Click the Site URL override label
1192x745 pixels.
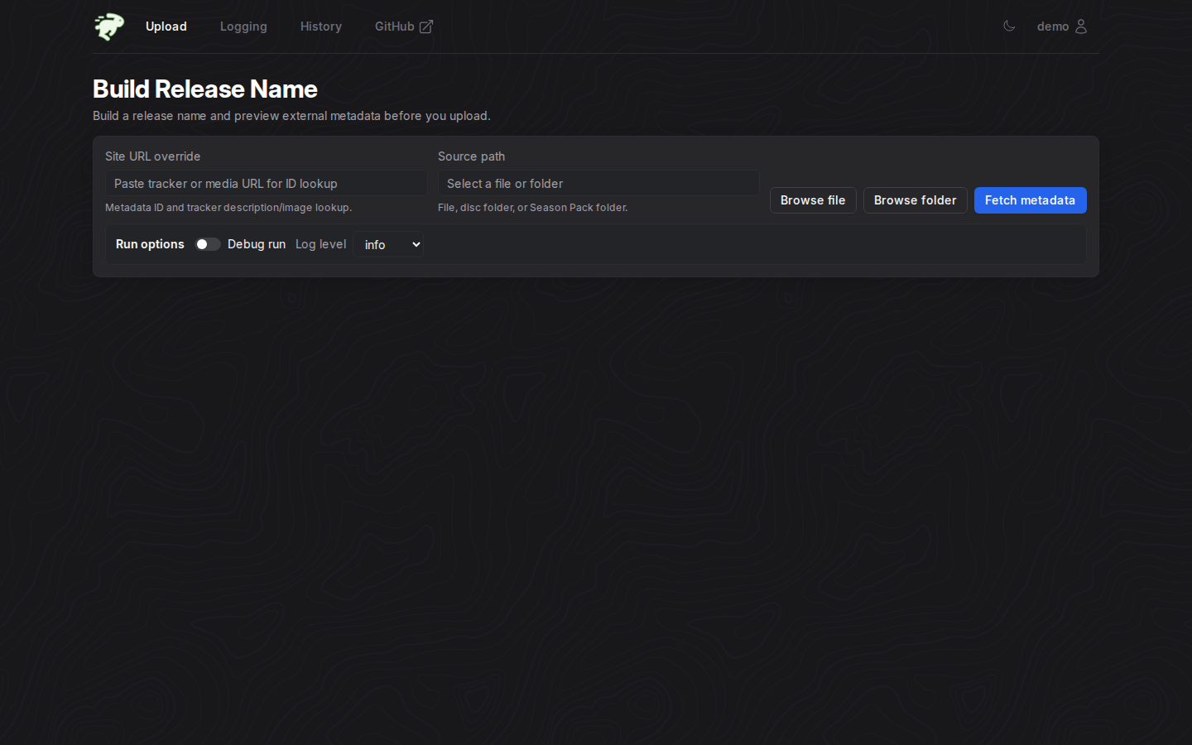(152, 156)
